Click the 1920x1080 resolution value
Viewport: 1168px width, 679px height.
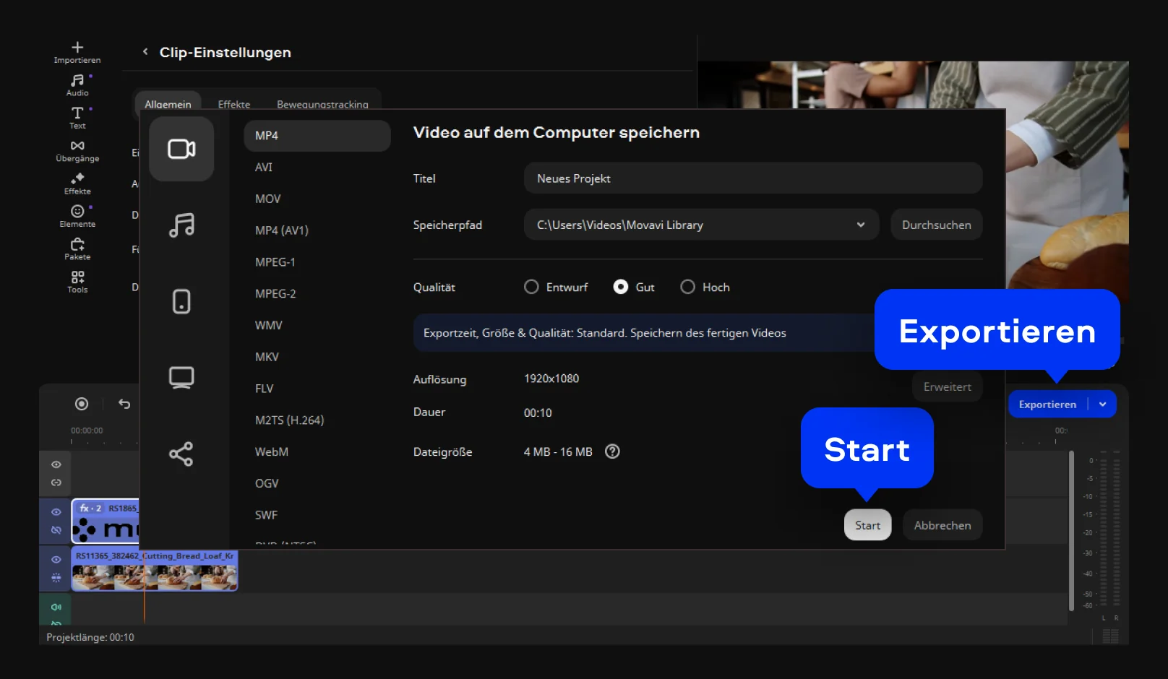[551, 379]
